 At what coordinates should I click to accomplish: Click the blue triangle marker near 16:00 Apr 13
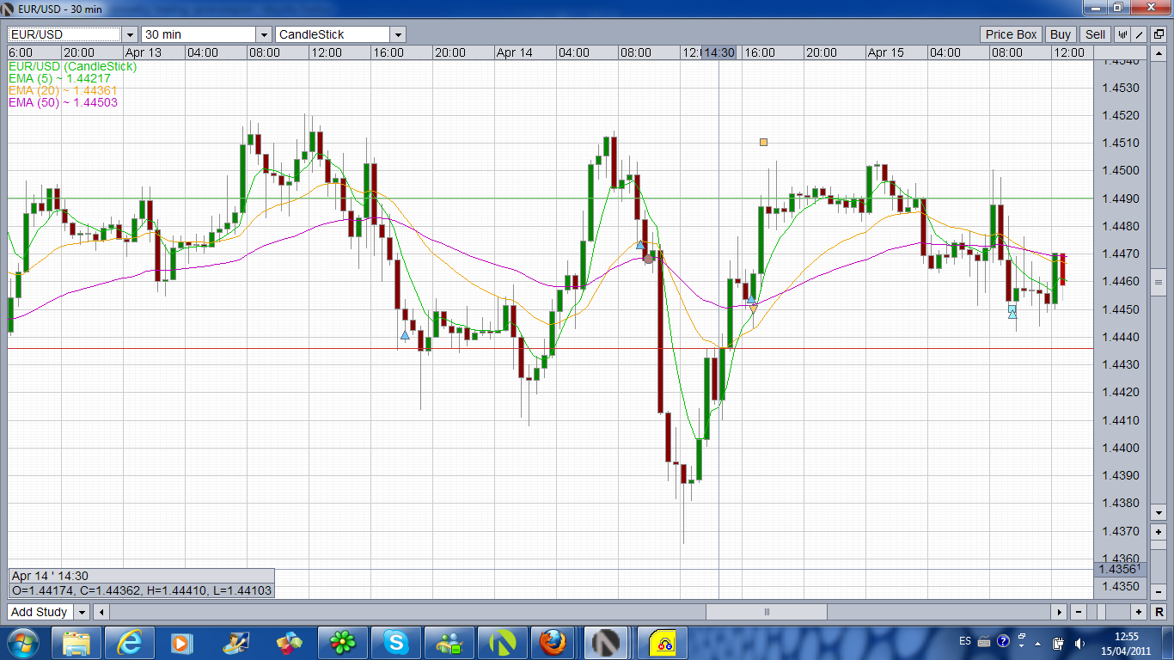pyautogui.click(x=405, y=335)
